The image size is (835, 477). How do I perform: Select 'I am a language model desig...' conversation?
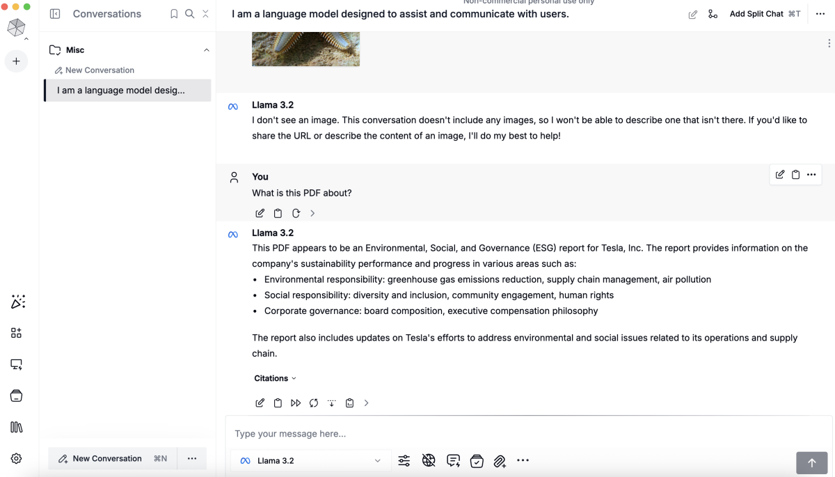(x=127, y=91)
